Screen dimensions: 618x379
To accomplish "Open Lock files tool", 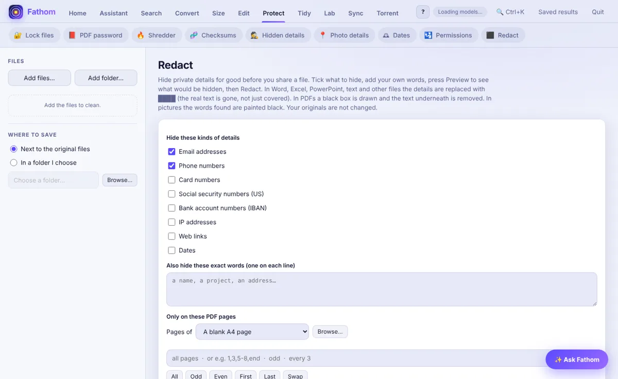I will click(x=34, y=35).
